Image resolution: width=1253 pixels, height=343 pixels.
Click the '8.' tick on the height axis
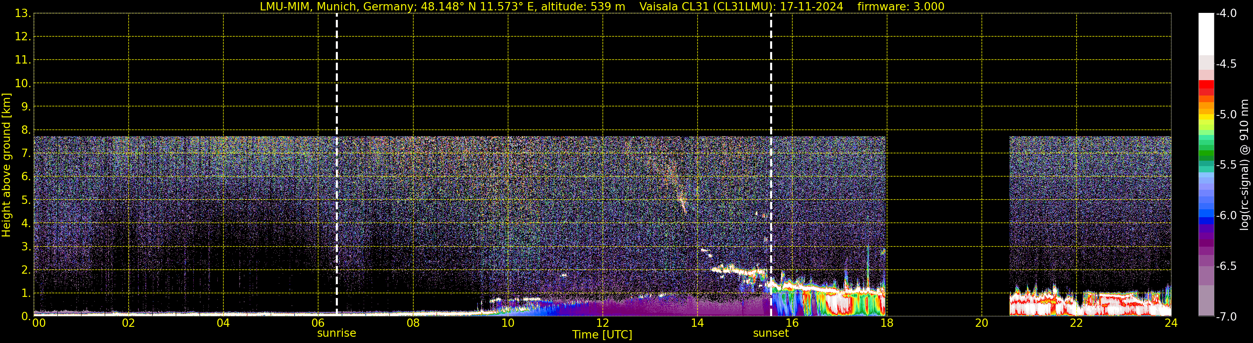coord(26,130)
